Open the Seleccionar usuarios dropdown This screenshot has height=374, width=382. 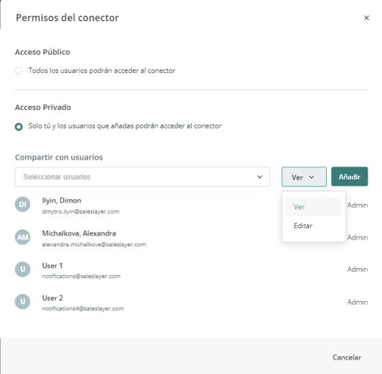point(143,177)
